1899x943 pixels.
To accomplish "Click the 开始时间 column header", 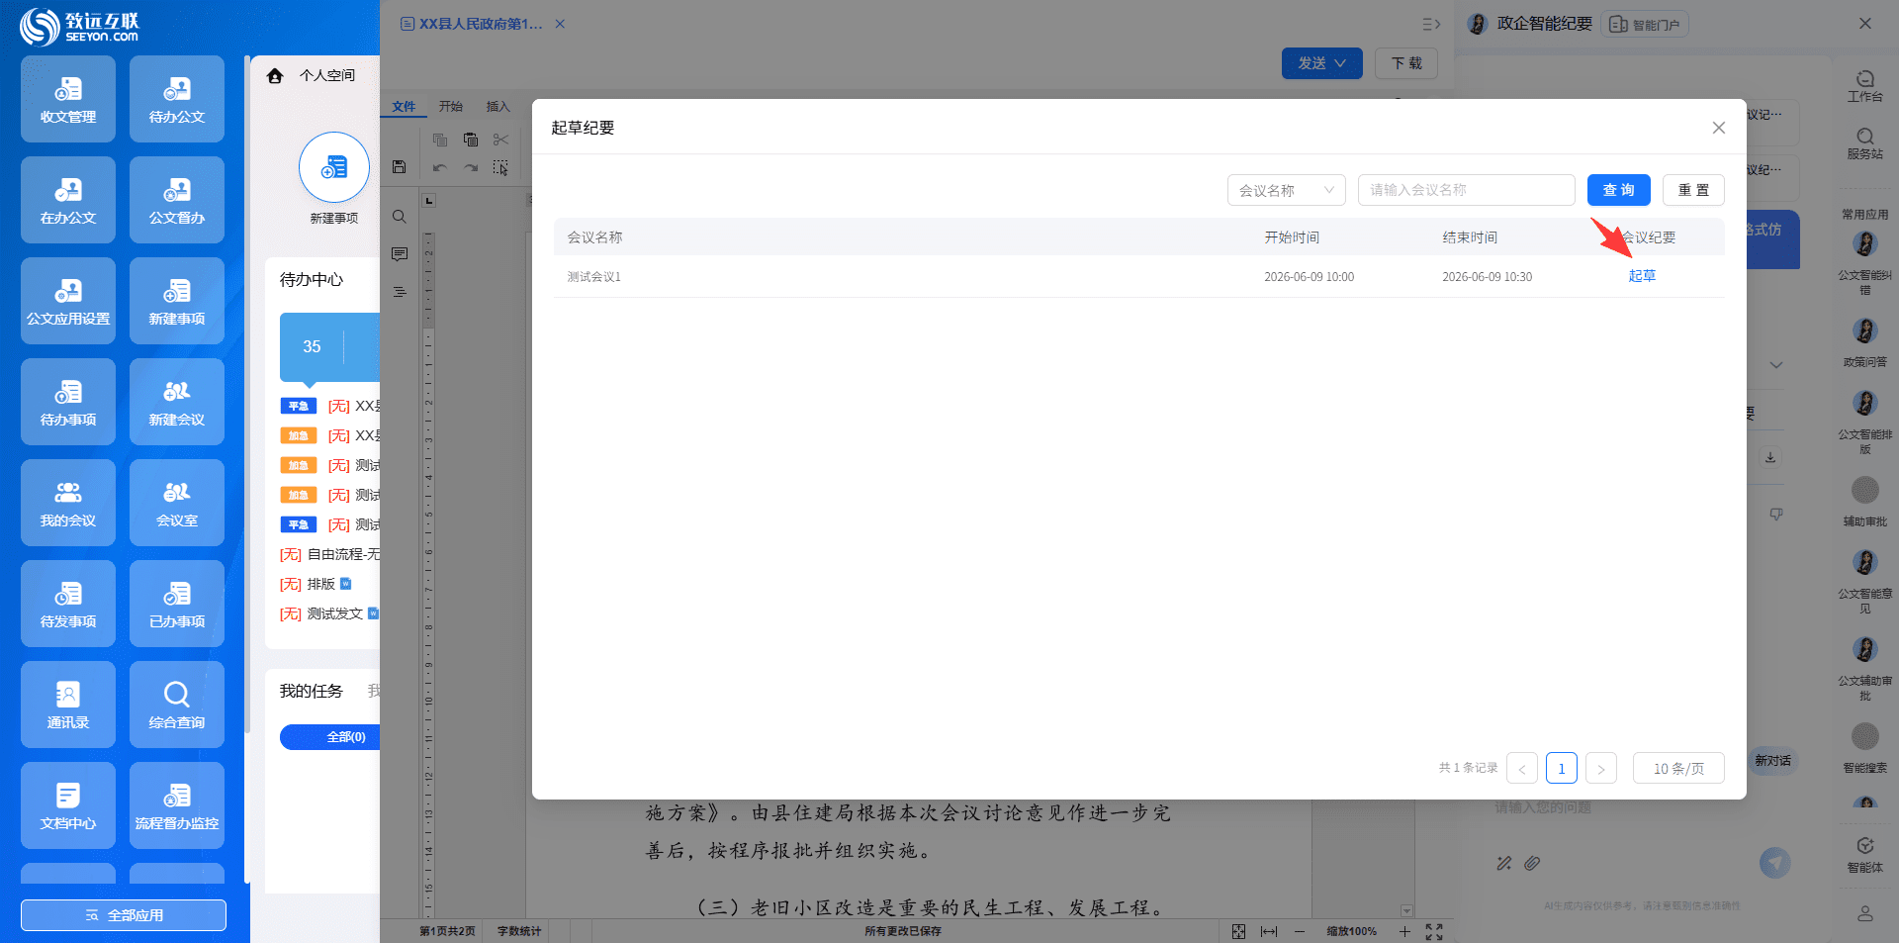I will pyautogui.click(x=1292, y=237).
